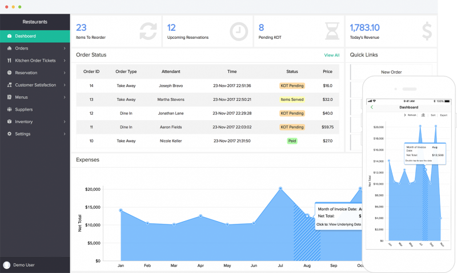Click the refresh icon on Items To Reorder

[148, 31]
